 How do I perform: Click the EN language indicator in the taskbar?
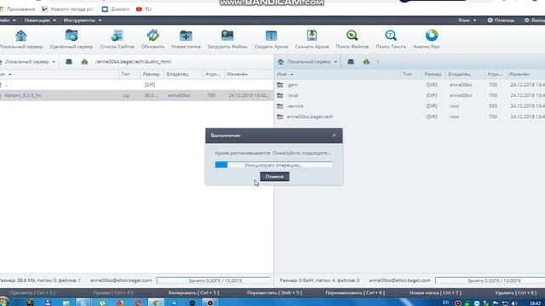pos(446,303)
